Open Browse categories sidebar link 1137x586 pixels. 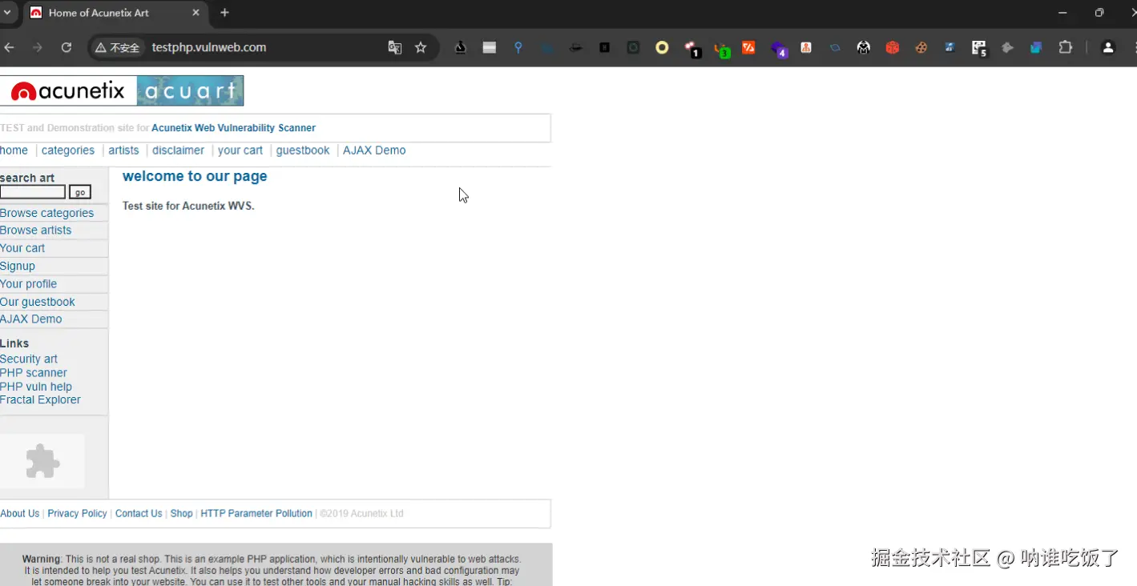point(46,213)
